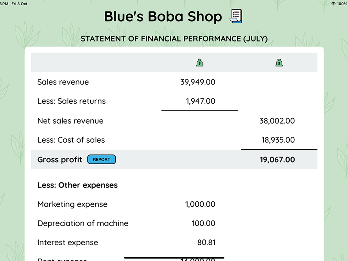Tap the Interest expense value 80.81
The image size is (348, 261).
(x=206, y=243)
